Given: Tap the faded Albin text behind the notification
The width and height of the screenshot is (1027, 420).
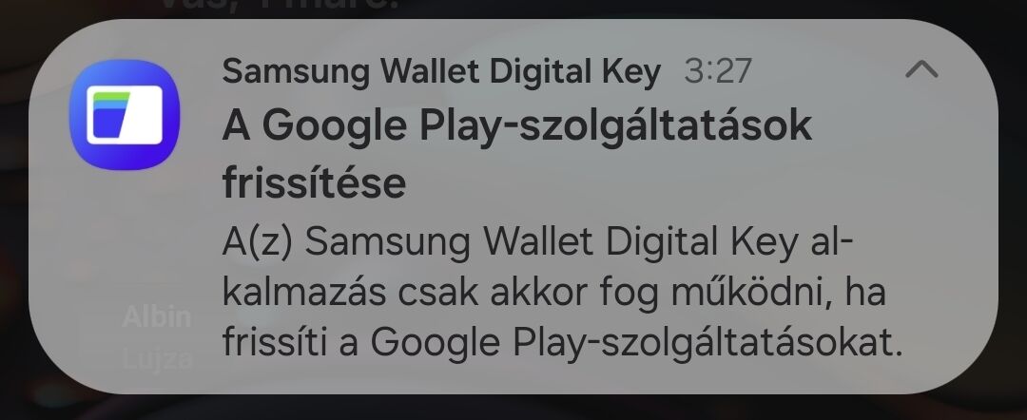Looking at the screenshot, I should (x=157, y=316).
